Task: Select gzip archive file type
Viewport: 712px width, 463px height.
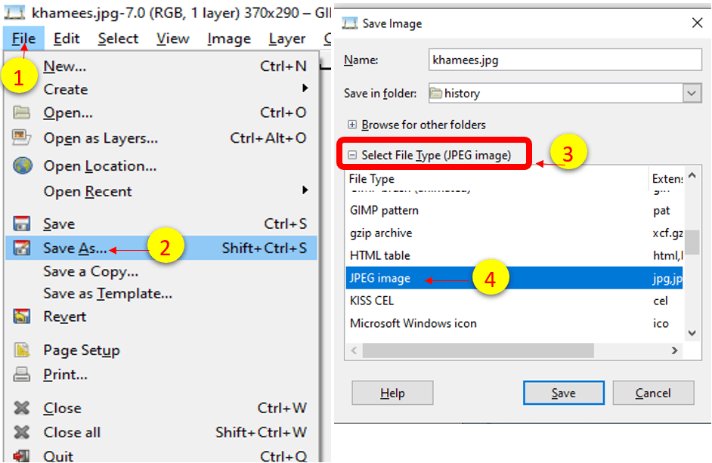Action: [x=514, y=233]
